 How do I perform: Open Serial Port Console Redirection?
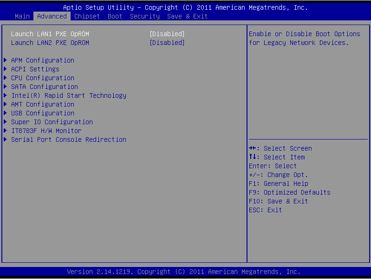tap(68, 139)
